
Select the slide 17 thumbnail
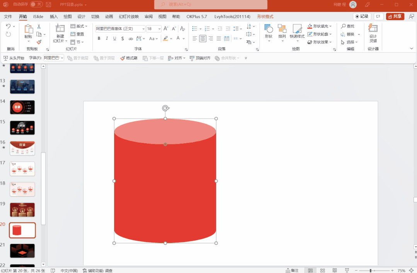[22, 169]
